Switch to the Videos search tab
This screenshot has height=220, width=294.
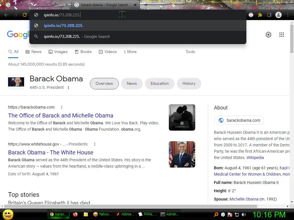coord(108,52)
